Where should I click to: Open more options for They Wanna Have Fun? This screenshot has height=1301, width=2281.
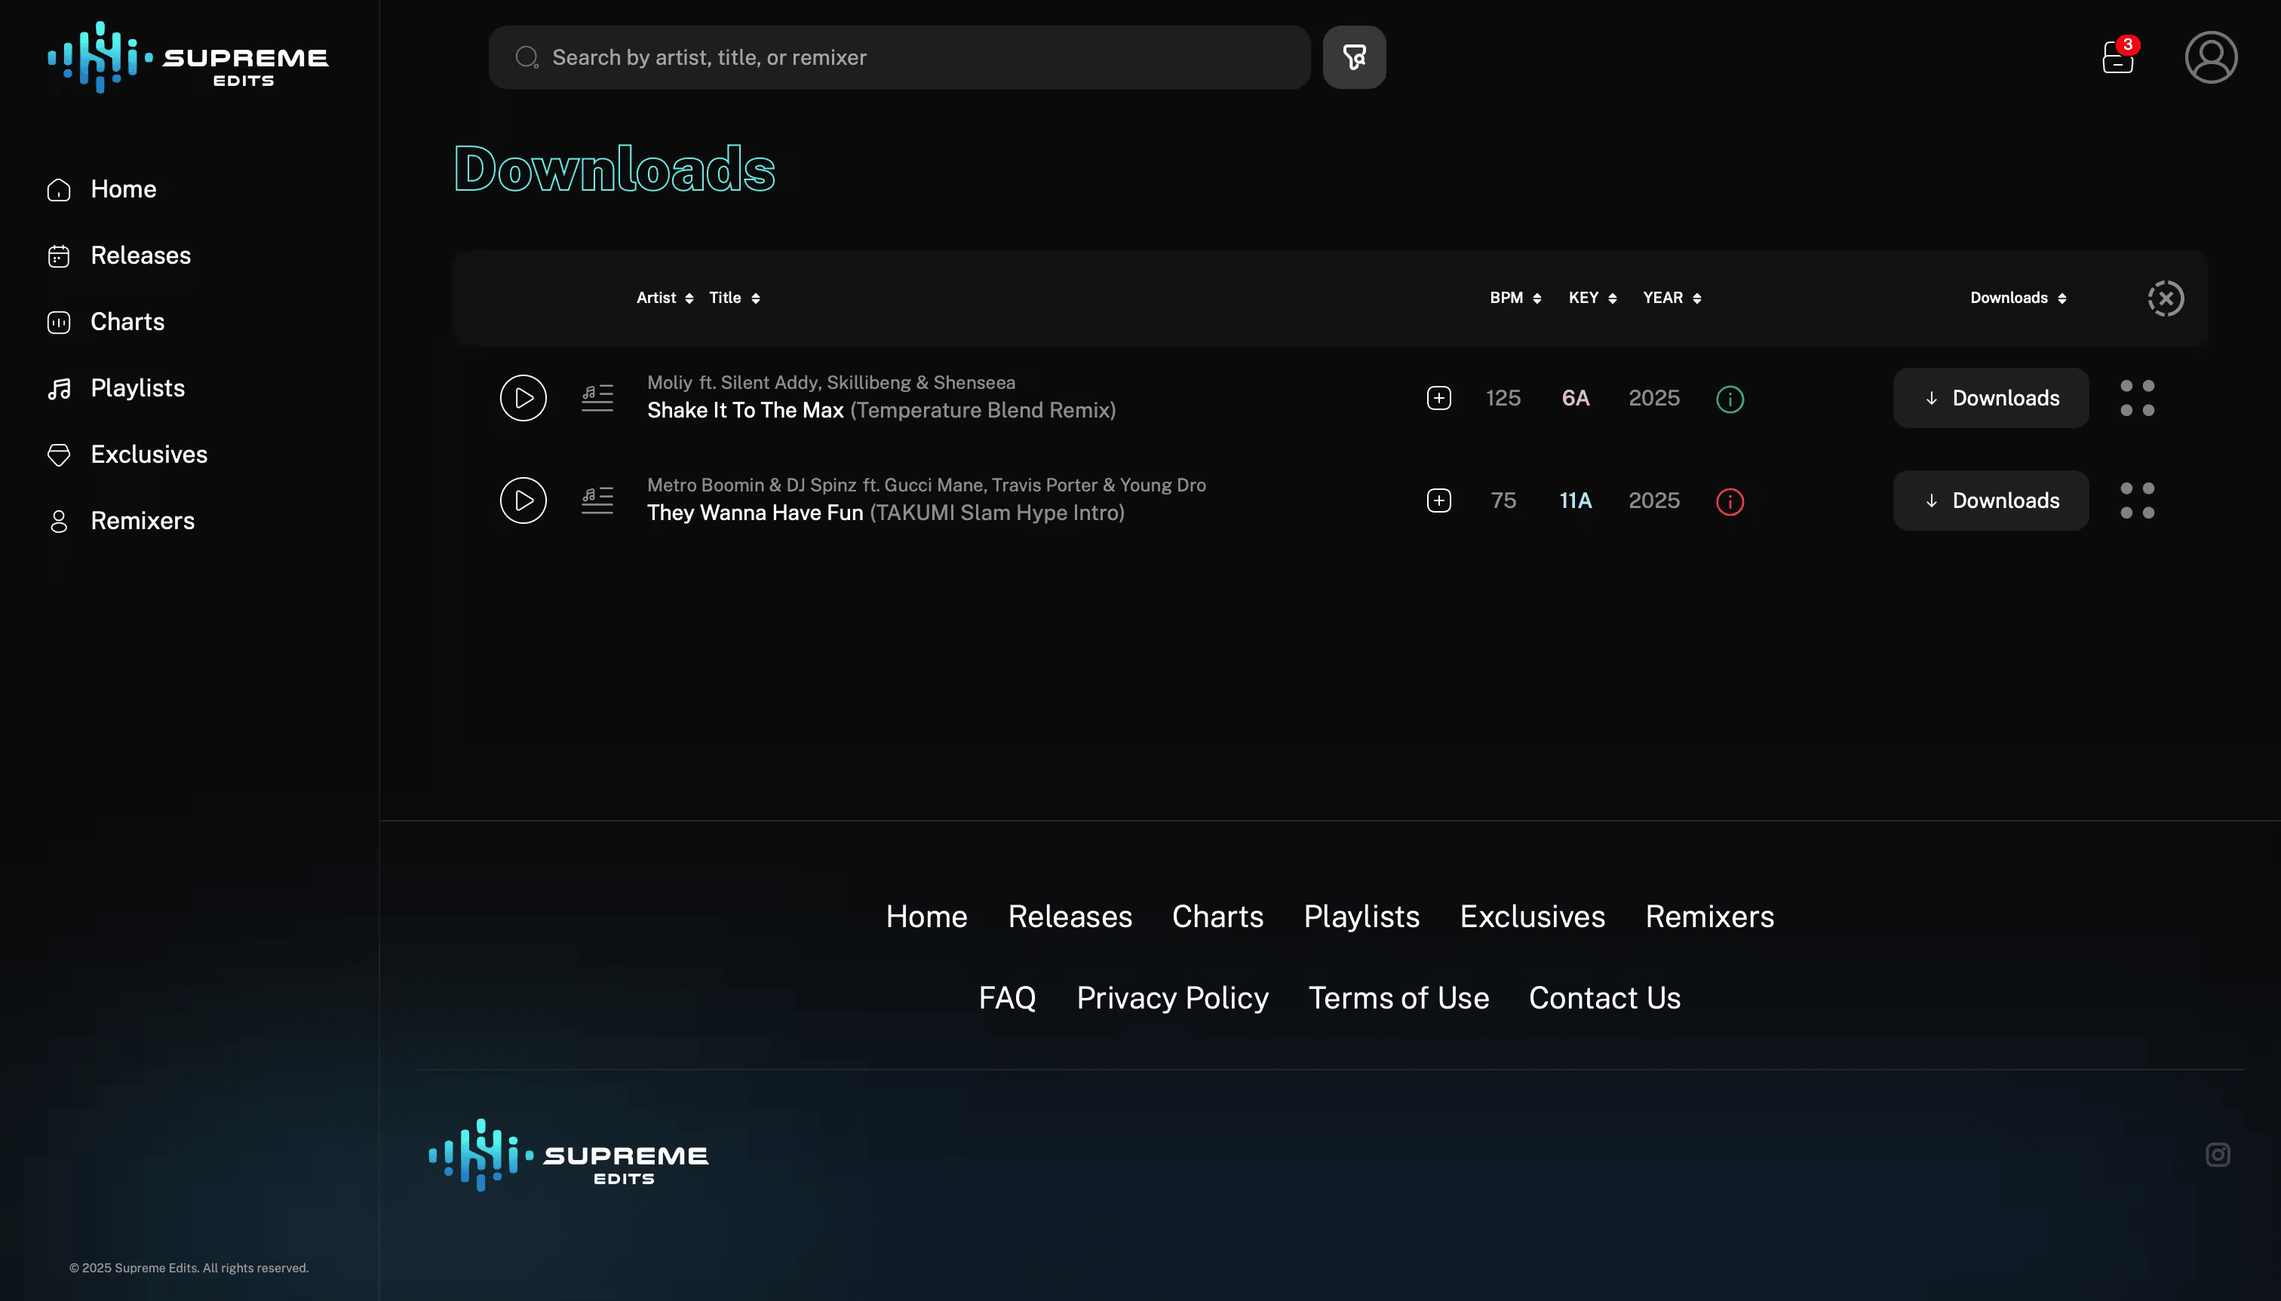tap(2138, 501)
